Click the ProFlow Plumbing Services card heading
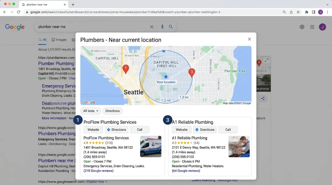This screenshot has height=185, width=332. [110, 122]
